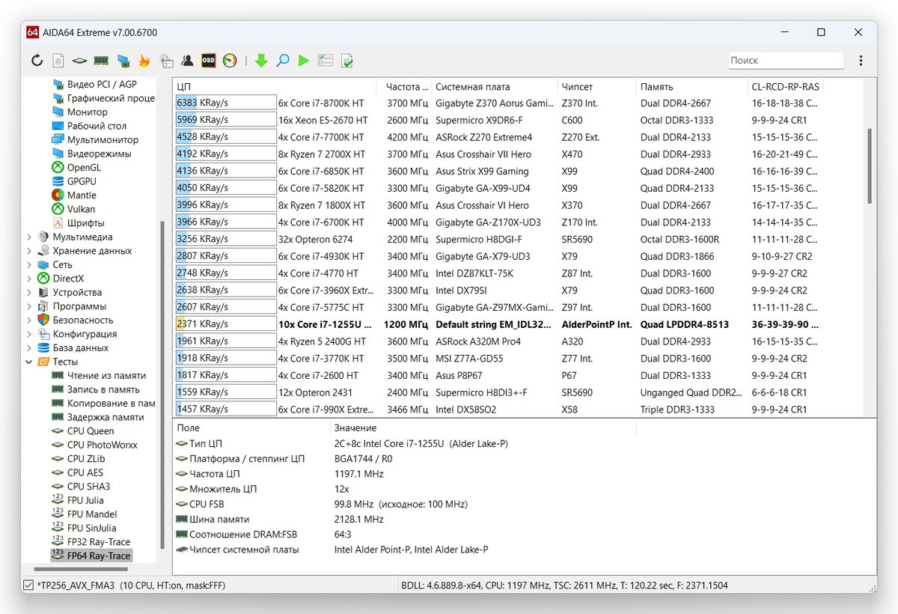Image resolution: width=898 pixels, height=614 pixels.
Task: Select OpenGL in the sidebar
Action: coord(84,167)
